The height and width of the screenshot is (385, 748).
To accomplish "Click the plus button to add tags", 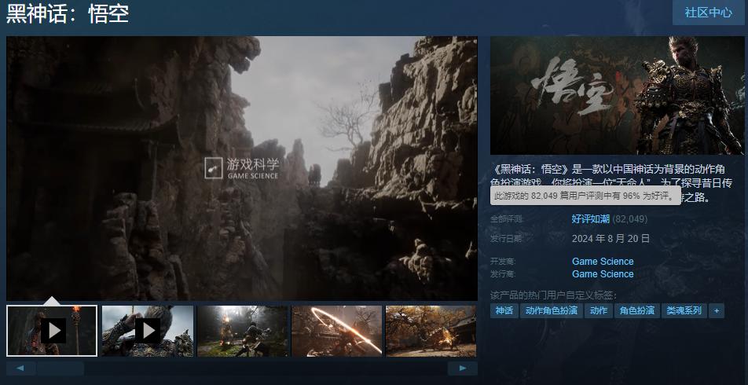I will pos(717,310).
